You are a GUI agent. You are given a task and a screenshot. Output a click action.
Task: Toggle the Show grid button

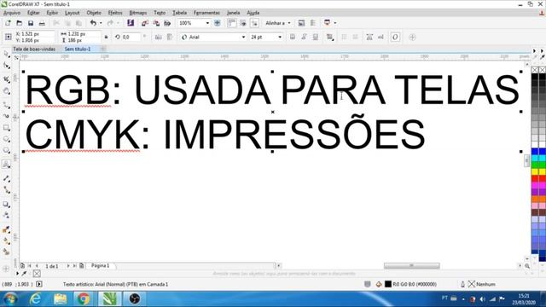pyautogui.click(x=243, y=23)
